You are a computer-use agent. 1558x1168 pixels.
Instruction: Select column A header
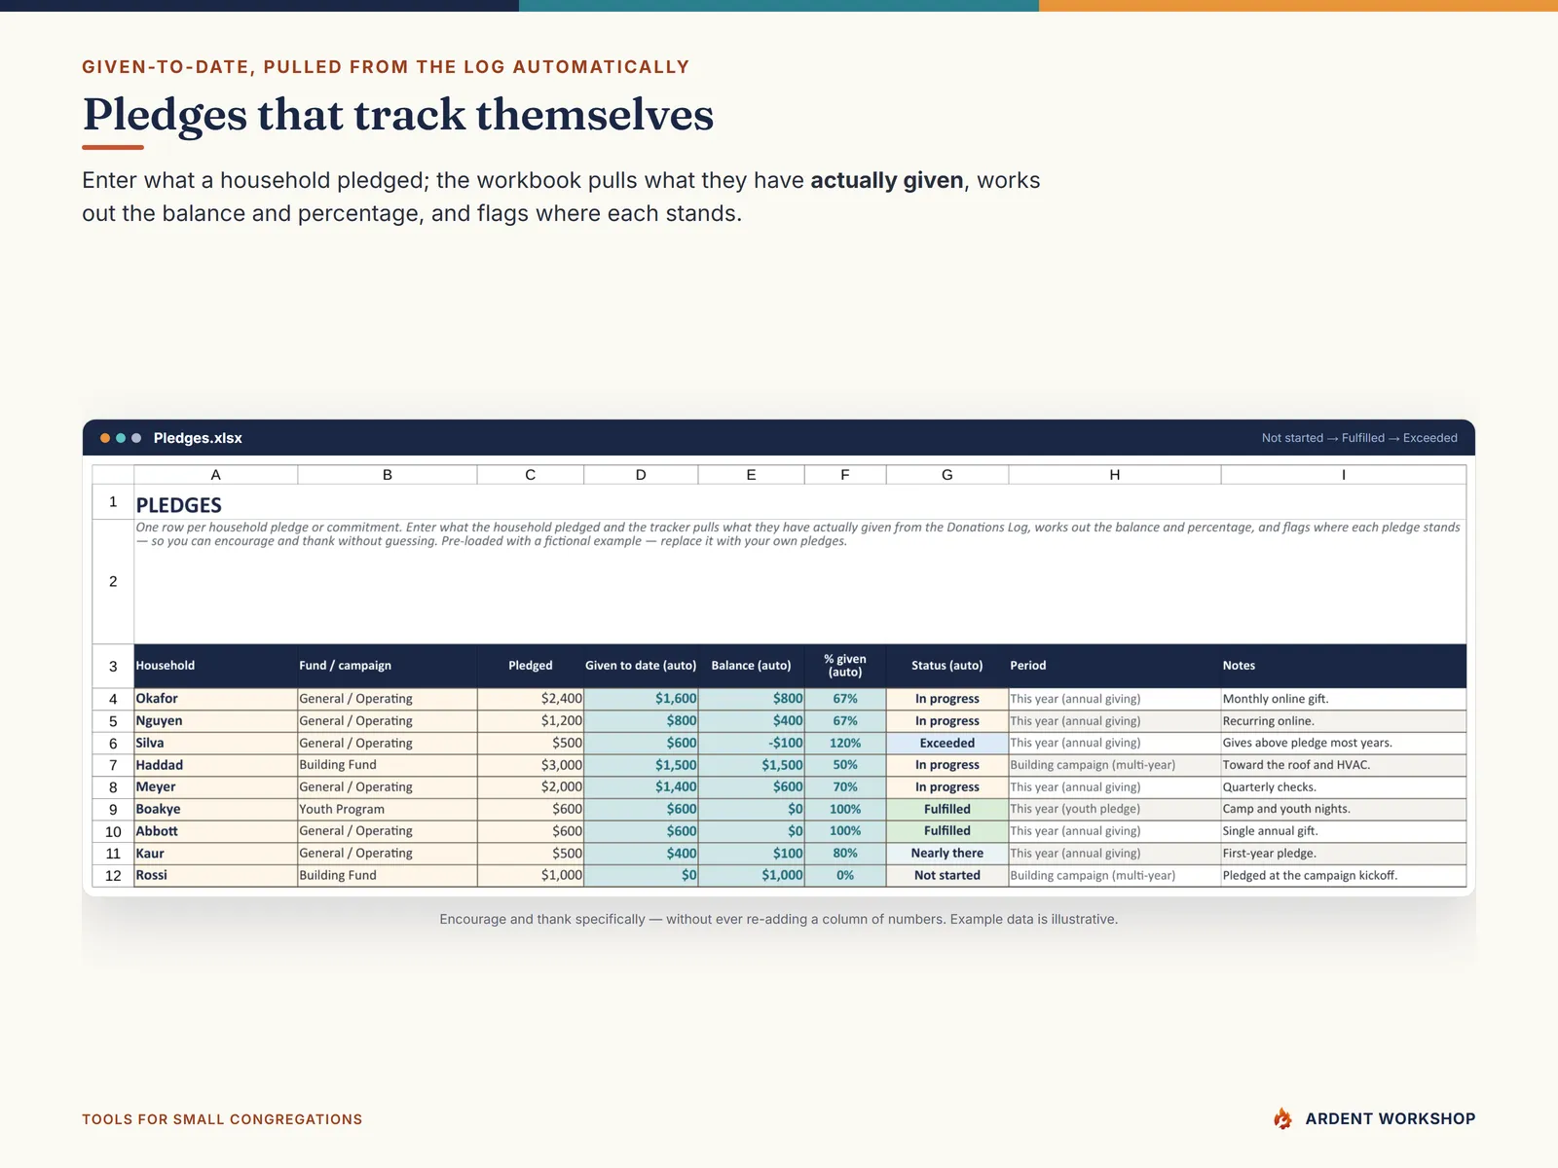(x=215, y=475)
